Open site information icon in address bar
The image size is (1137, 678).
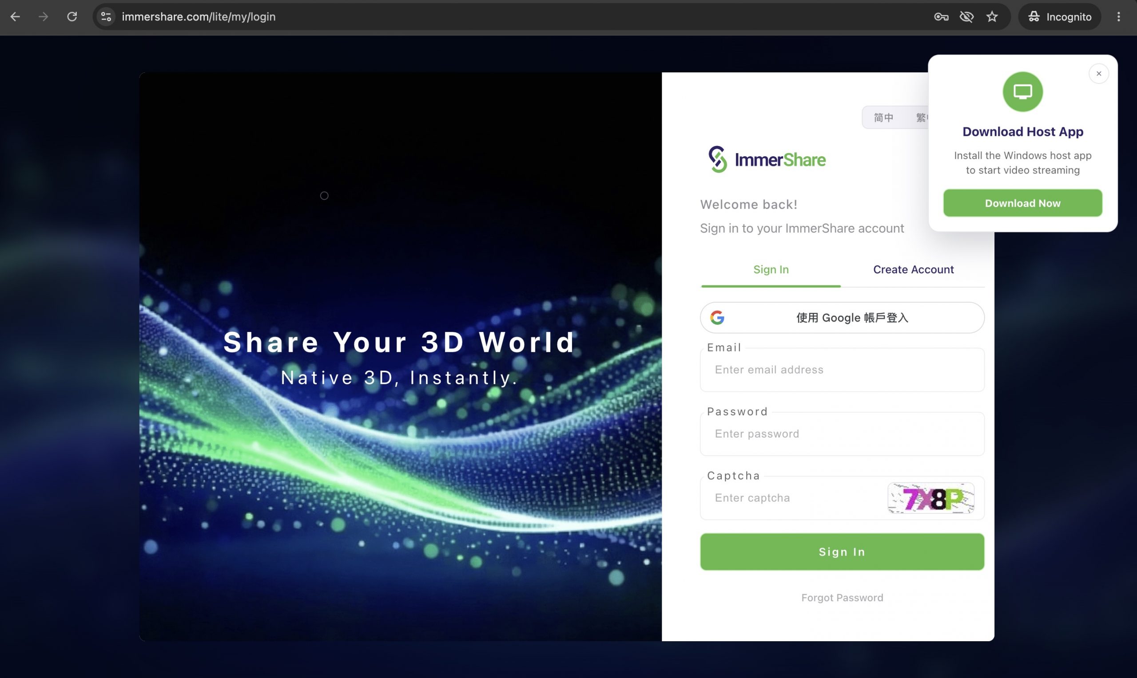tap(106, 17)
